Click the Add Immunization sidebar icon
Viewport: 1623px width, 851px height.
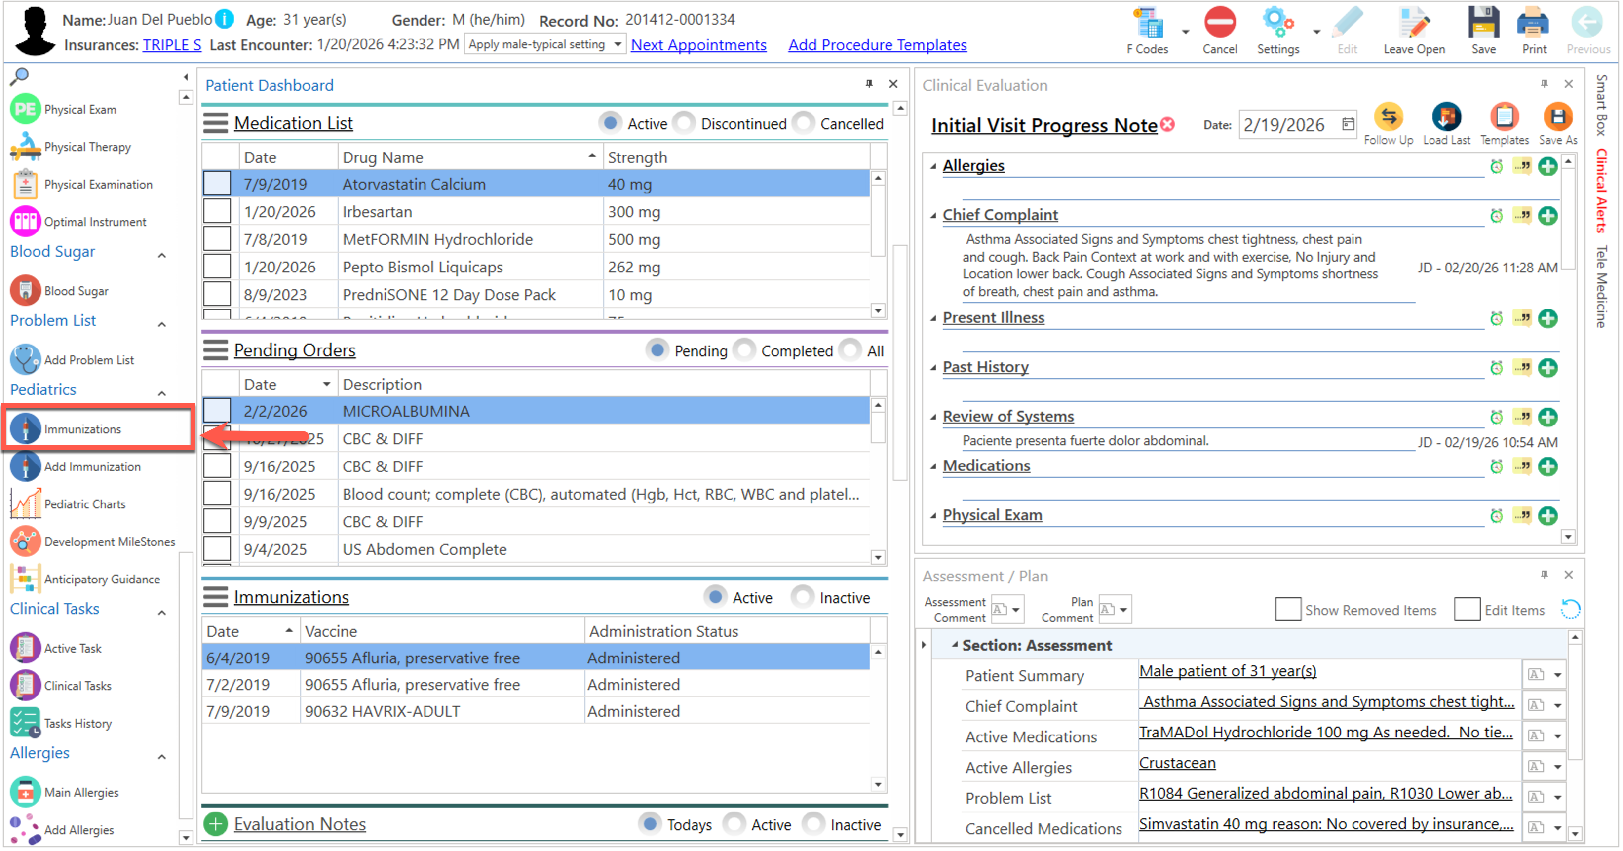pos(25,467)
